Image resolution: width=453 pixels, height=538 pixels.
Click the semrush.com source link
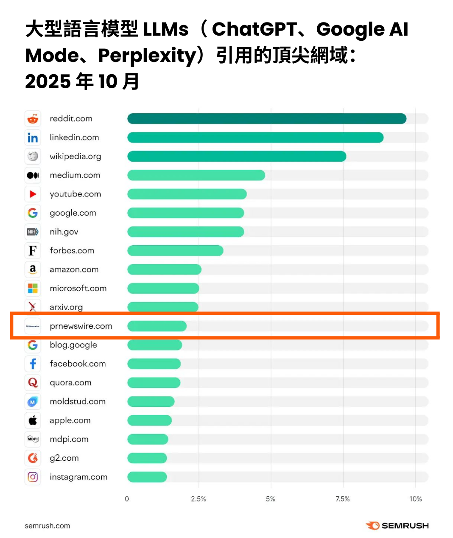pos(48,526)
